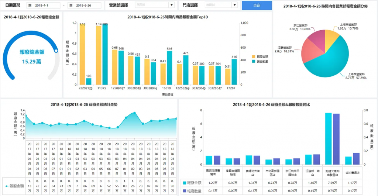Click the end date field showing 2018-6-26

click(x=85, y=5)
